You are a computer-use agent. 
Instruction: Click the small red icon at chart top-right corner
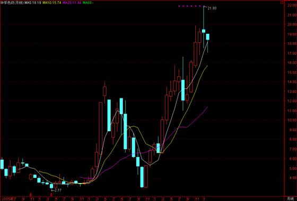282,3
